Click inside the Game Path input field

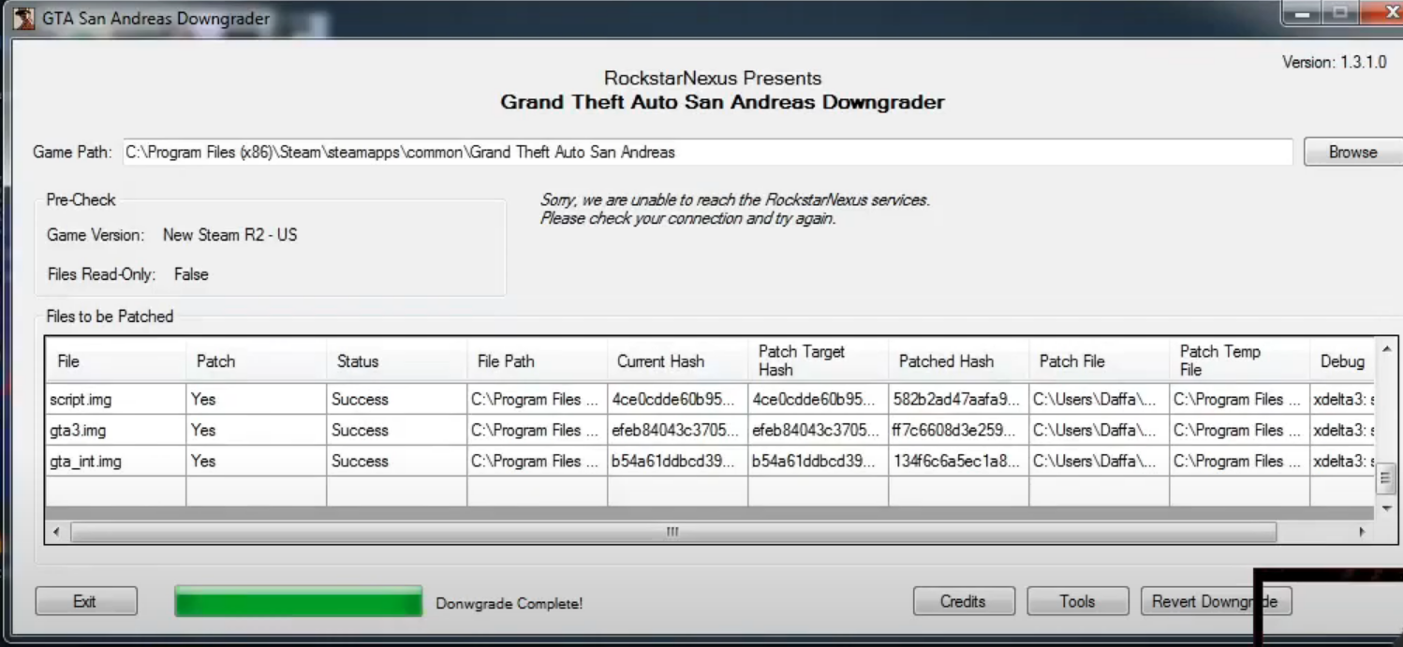coord(707,152)
